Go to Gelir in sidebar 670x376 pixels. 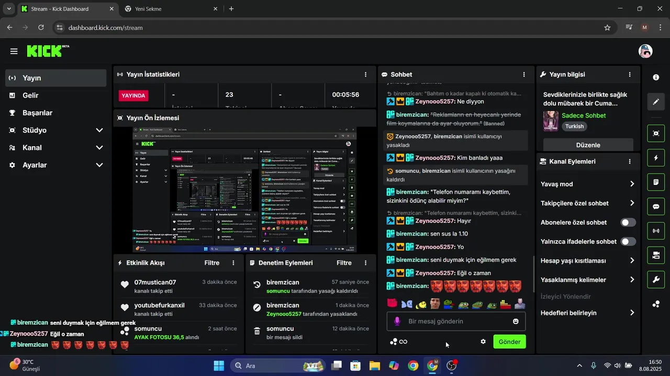[x=56, y=96]
